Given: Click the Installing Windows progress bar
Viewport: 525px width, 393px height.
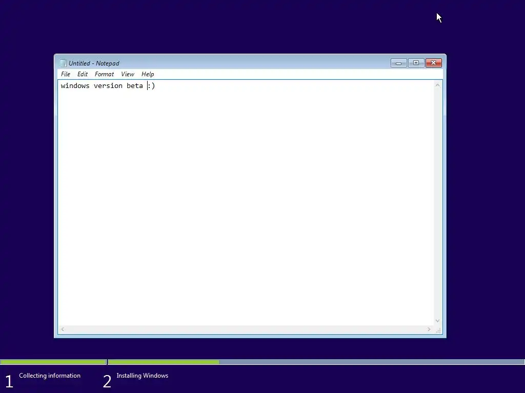Looking at the screenshot, I should click(x=316, y=362).
